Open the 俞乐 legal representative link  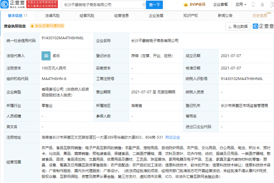click(57, 56)
